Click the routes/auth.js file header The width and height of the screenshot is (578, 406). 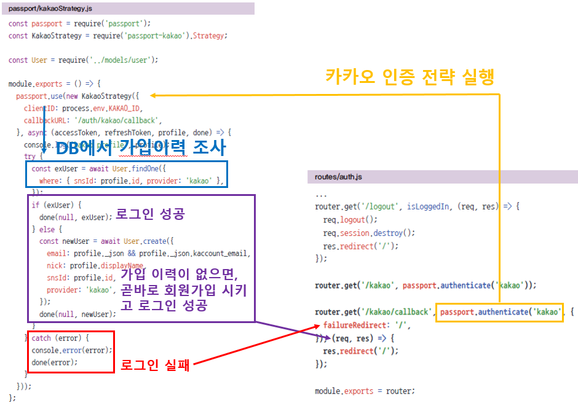coord(442,177)
